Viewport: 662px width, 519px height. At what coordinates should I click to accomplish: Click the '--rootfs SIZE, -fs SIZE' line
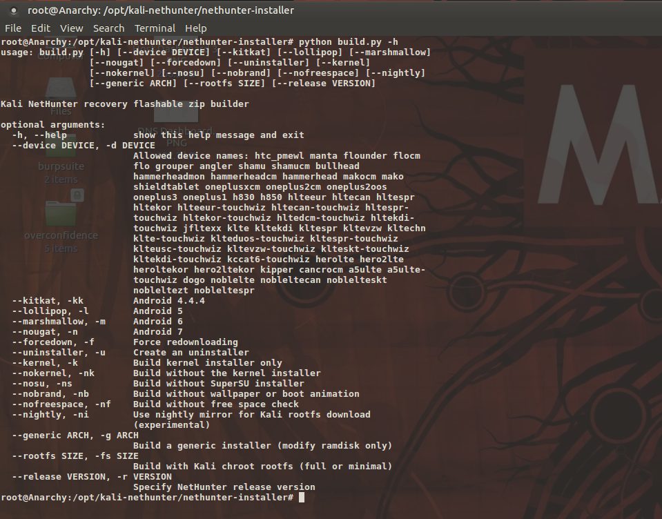(75, 456)
